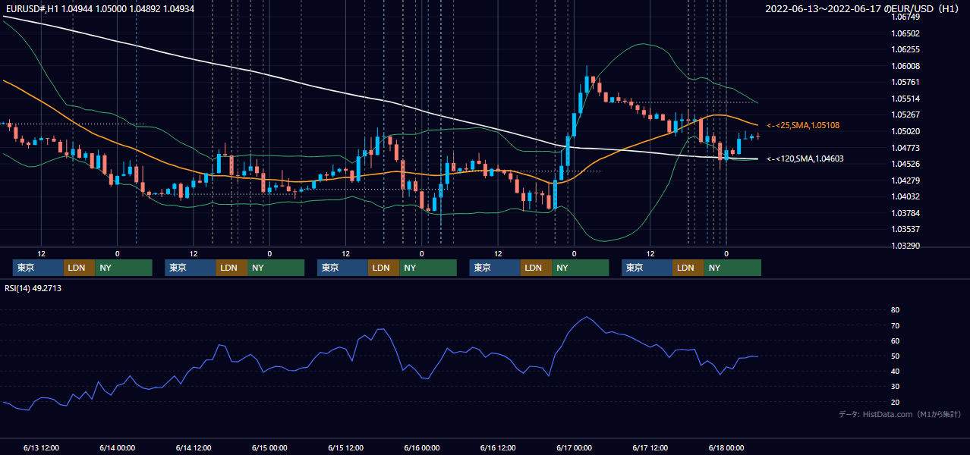Click the 1.03290 price axis value
This screenshot has width=970, height=455.
pyautogui.click(x=905, y=246)
